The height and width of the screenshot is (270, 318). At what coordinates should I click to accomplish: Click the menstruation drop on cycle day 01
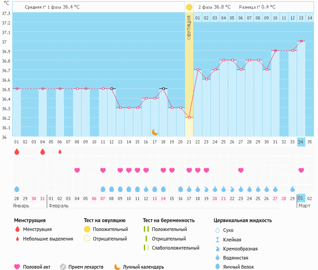coord(17,152)
